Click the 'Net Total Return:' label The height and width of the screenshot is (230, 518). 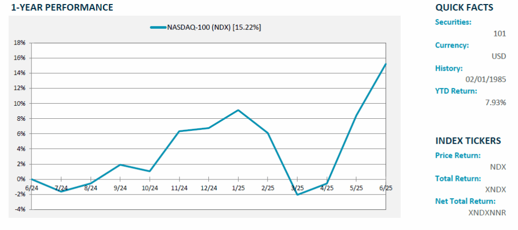465,201
